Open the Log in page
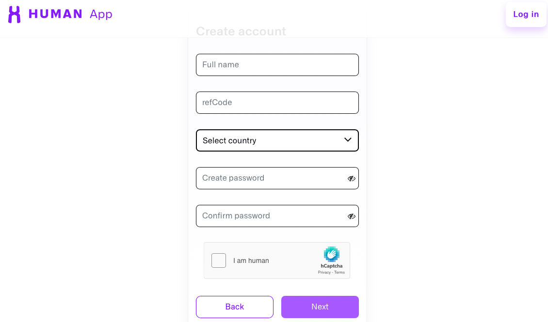548x322 pixels. pyautogui.click(x=526, y=14)
